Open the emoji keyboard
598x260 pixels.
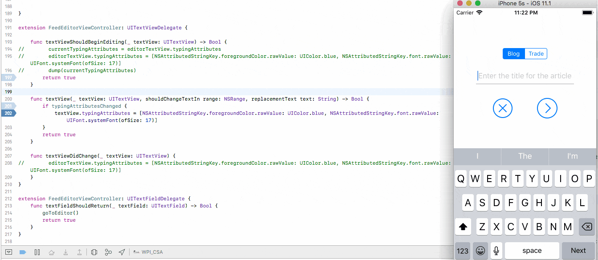tap(480, 251)
